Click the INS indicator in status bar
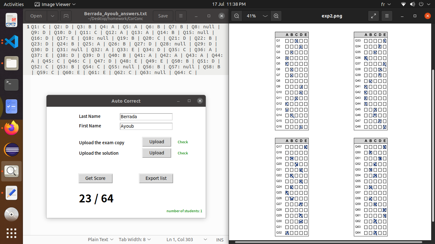This screenshot has width=435, height=244. click(220, 240)
